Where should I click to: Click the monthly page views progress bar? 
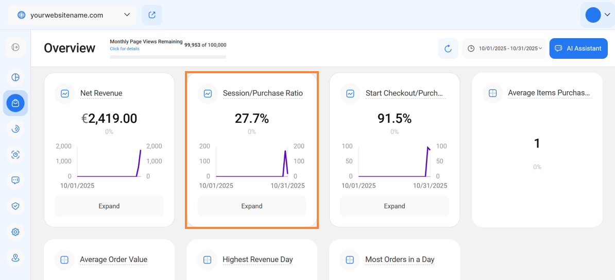pyautogui.click(x=168, y=57)
